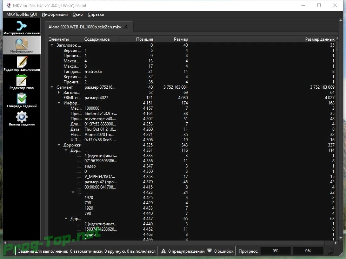Select the '97156799595386...' track UID row
The image size is (346, 259).
192,161
